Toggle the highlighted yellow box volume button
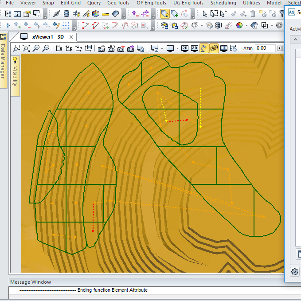Viewport: 301px width, 301px height. point(214,48)
